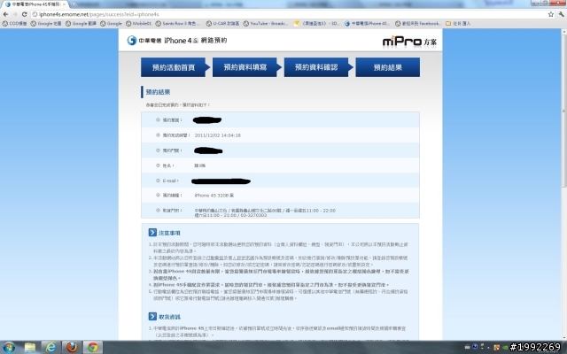Screen dimensions: 567x354
Task: Click the pickup store address line
Action: [265, 211]
